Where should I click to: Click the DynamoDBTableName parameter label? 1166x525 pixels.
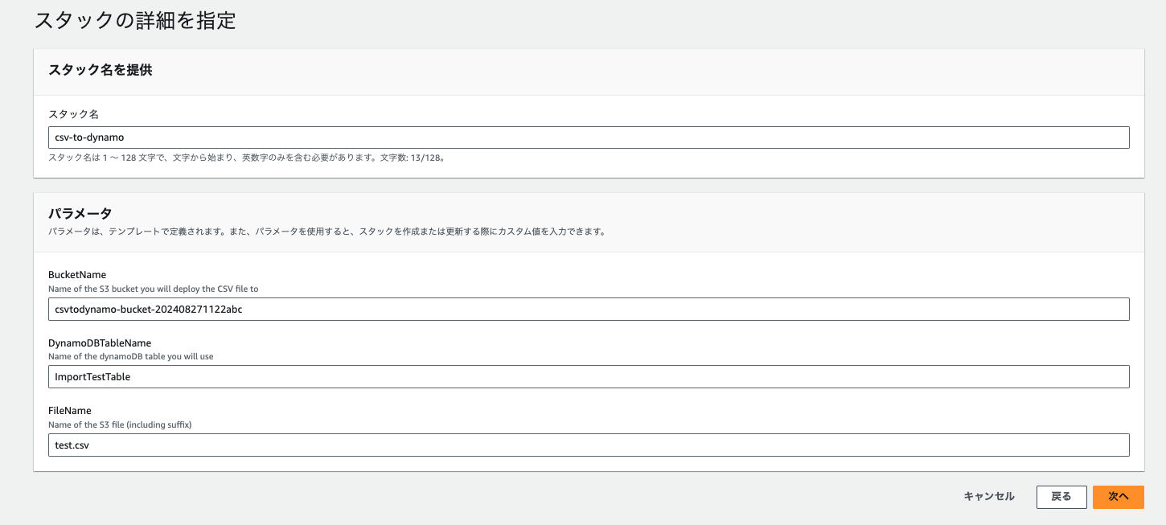click(100, 343)
